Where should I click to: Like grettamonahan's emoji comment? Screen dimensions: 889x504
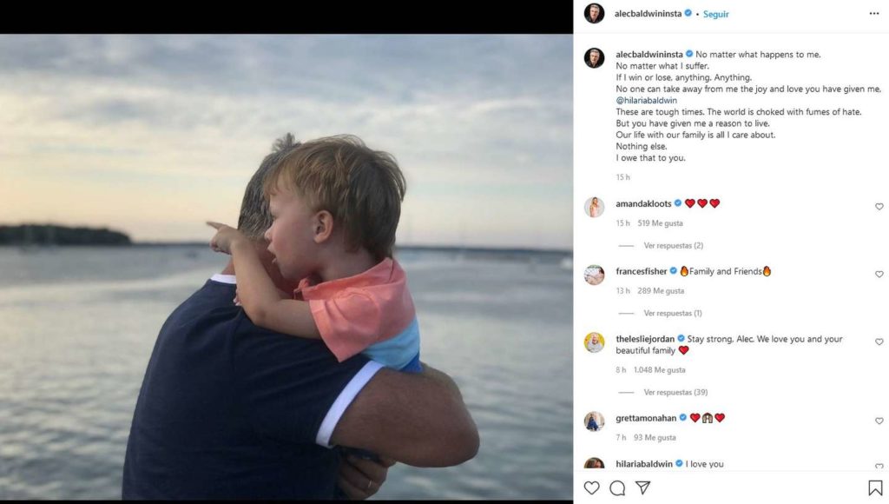[x=879, y=421]
